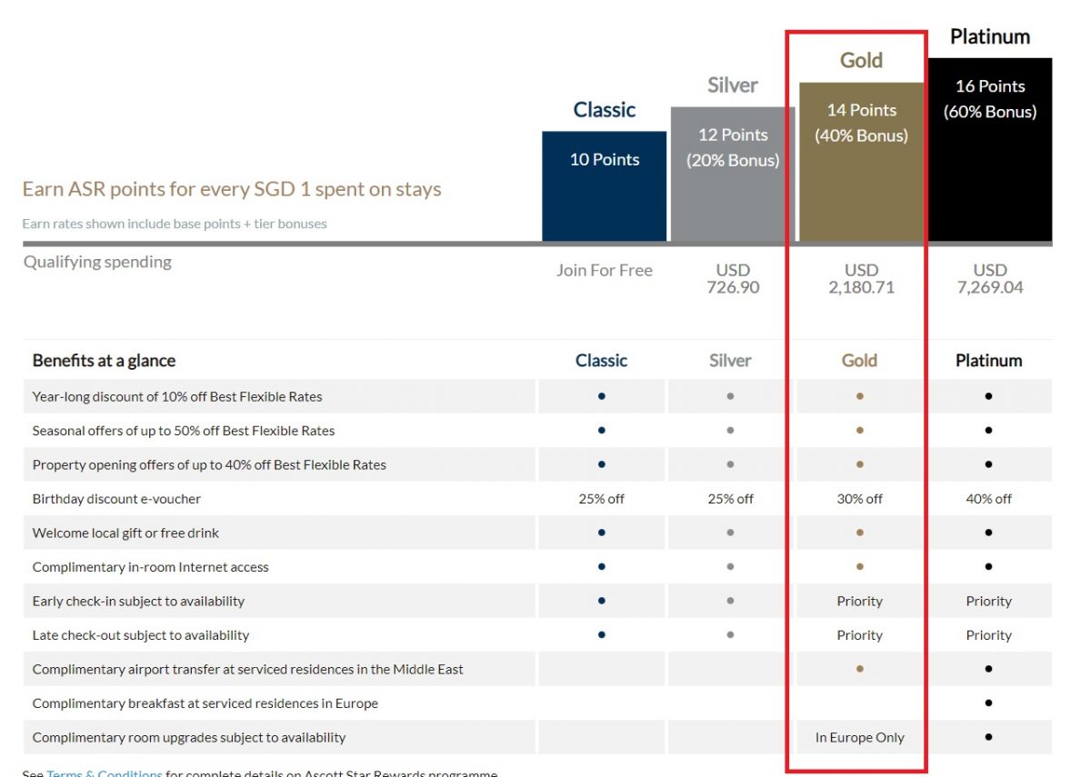Click the Silver dot for welcome local gift

coord(730,533)
